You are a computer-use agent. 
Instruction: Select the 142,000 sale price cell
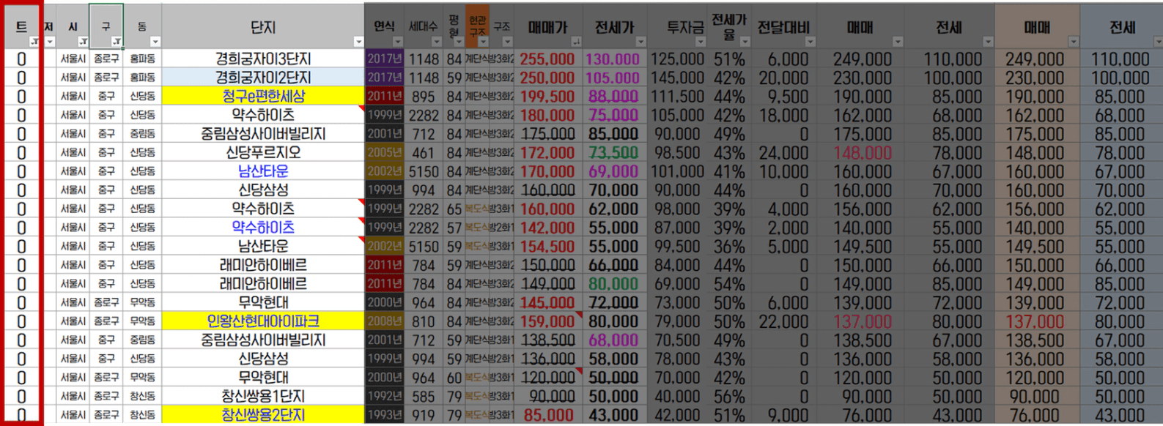(549, 227)
